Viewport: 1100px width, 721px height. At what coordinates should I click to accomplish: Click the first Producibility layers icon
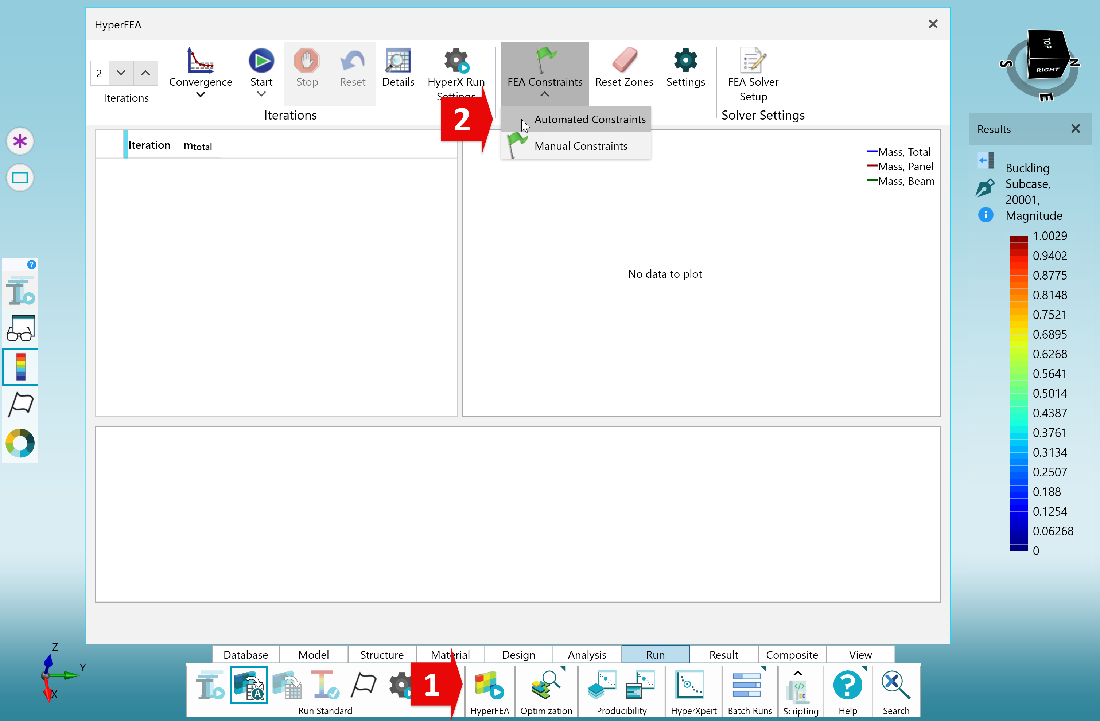pos(601,685)
